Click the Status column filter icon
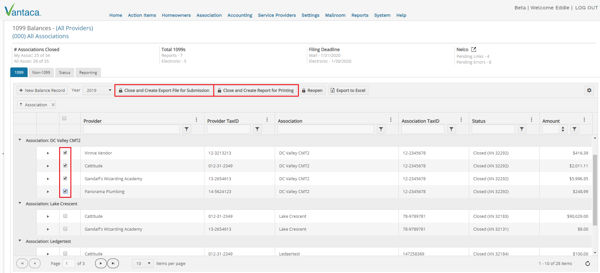The image size is (600, 273). [x=522, y=129]
